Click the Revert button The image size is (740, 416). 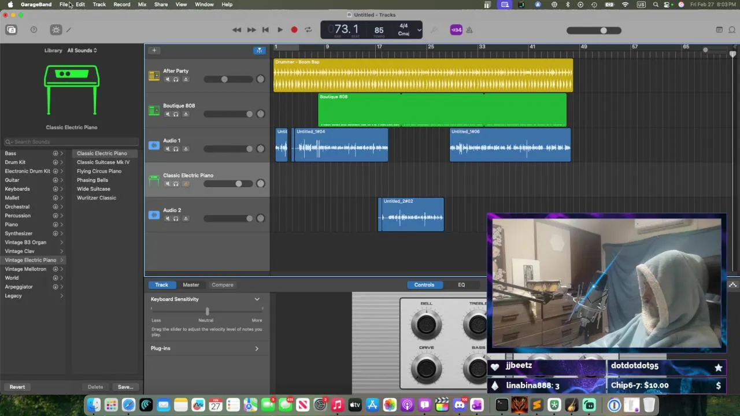click(17, 387)
